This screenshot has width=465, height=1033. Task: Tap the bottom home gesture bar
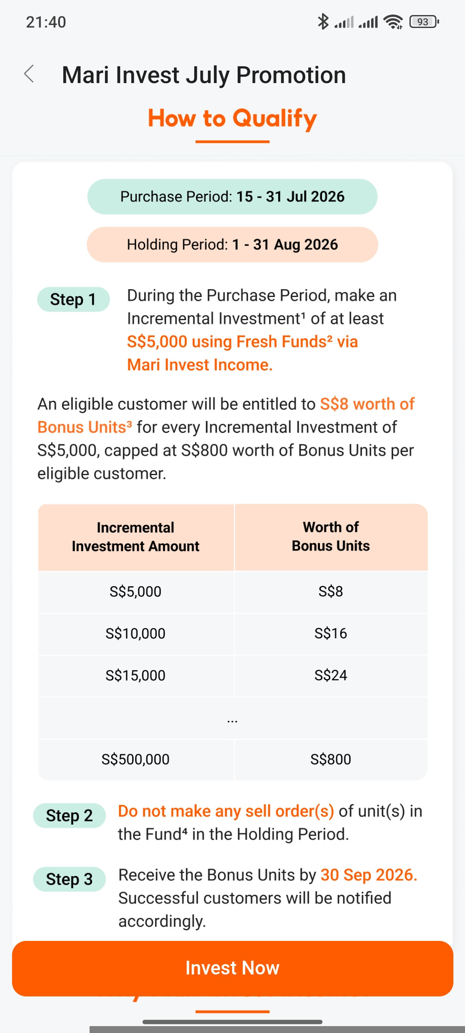coord(232,1022)
